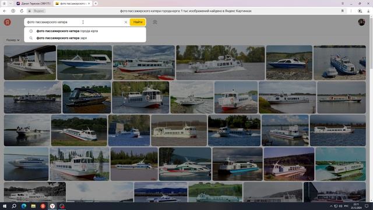
Task: Open the fast white boat with trees thumbnail
Action: click(220, 62)
